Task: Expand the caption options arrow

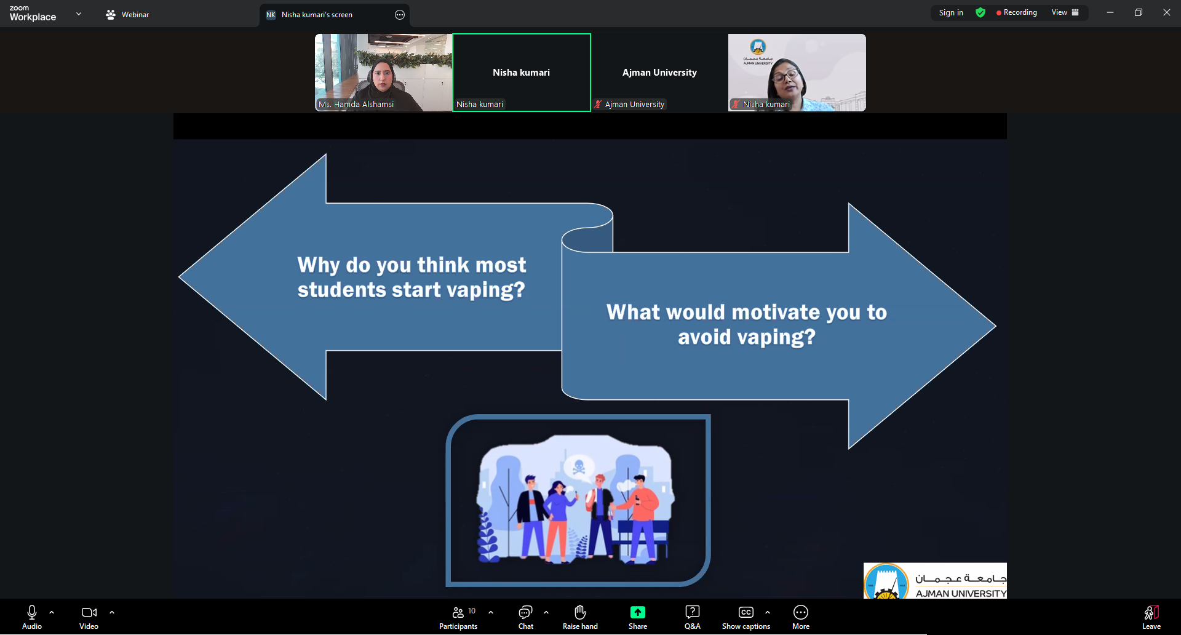Action: coord(768,612)
